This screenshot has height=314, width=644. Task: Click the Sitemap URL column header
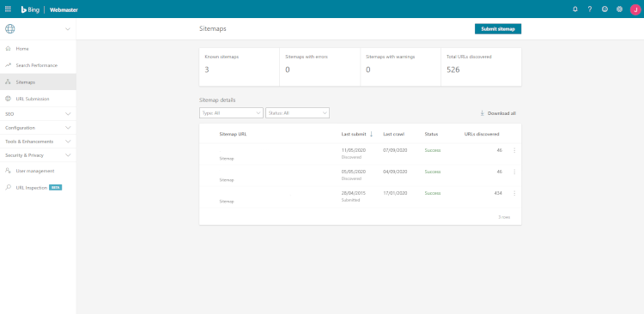(233, 134)
